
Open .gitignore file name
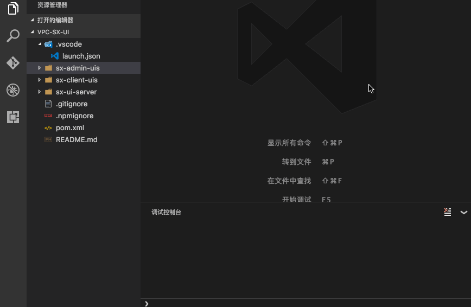(72, 104)
